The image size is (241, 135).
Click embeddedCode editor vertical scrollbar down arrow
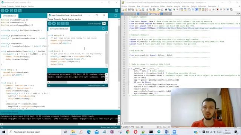[x=119, y=108]
